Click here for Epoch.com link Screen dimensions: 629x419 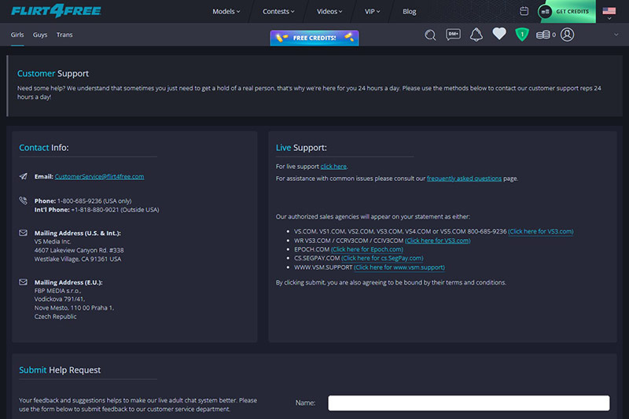coord(367,249)
